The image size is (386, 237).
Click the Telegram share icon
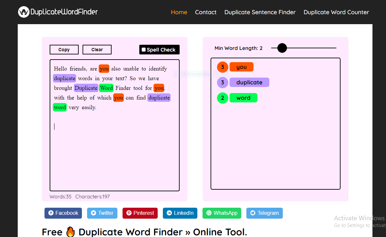[x=253, y=213]
